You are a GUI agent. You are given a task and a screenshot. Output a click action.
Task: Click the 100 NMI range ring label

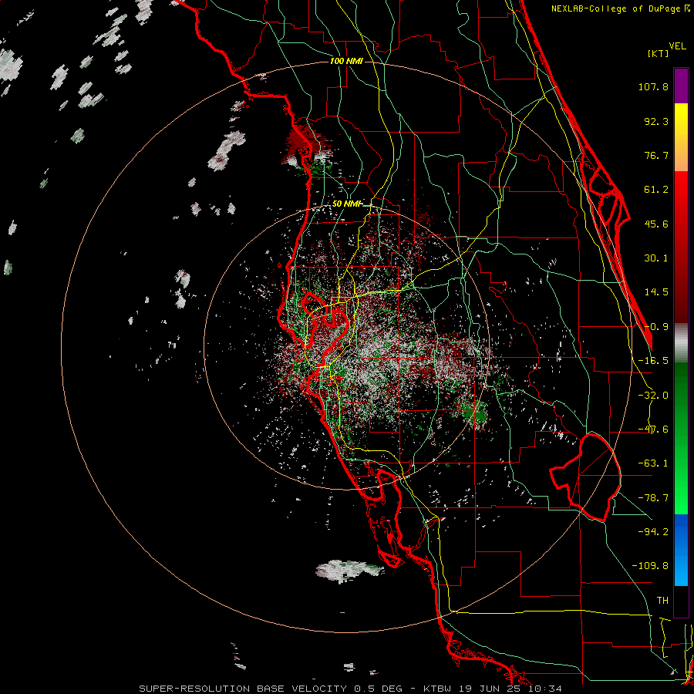pos(346,61)
